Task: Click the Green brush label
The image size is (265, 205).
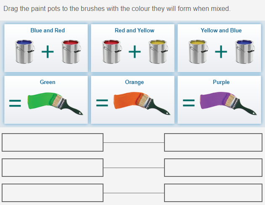Action: 48,82
